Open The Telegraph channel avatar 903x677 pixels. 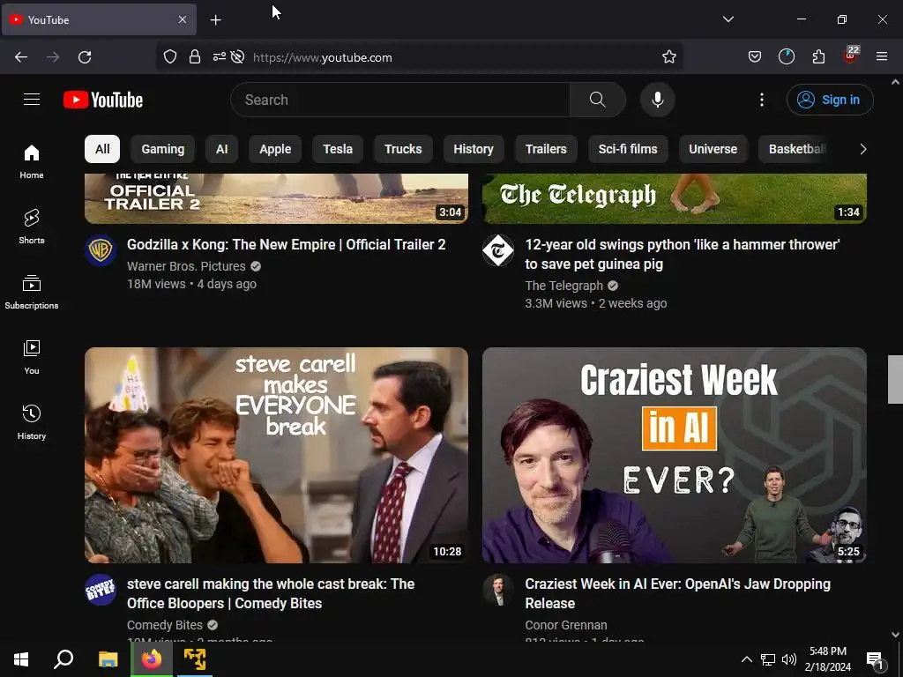click(x=498, y=250)
